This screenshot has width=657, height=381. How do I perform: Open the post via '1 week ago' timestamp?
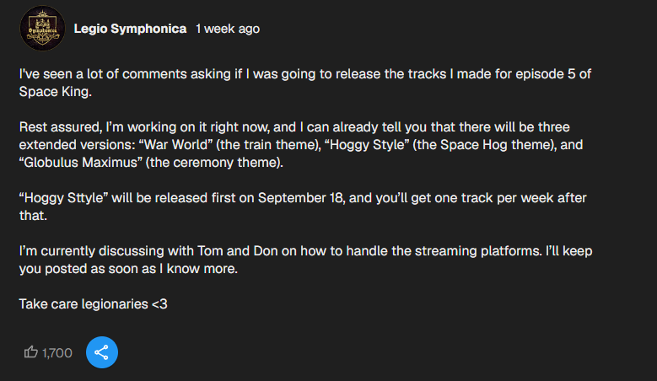pyautogui.click(x=228, y=29)
